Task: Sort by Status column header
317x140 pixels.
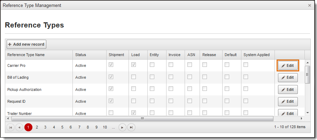Action: click(x=80, y=55)
